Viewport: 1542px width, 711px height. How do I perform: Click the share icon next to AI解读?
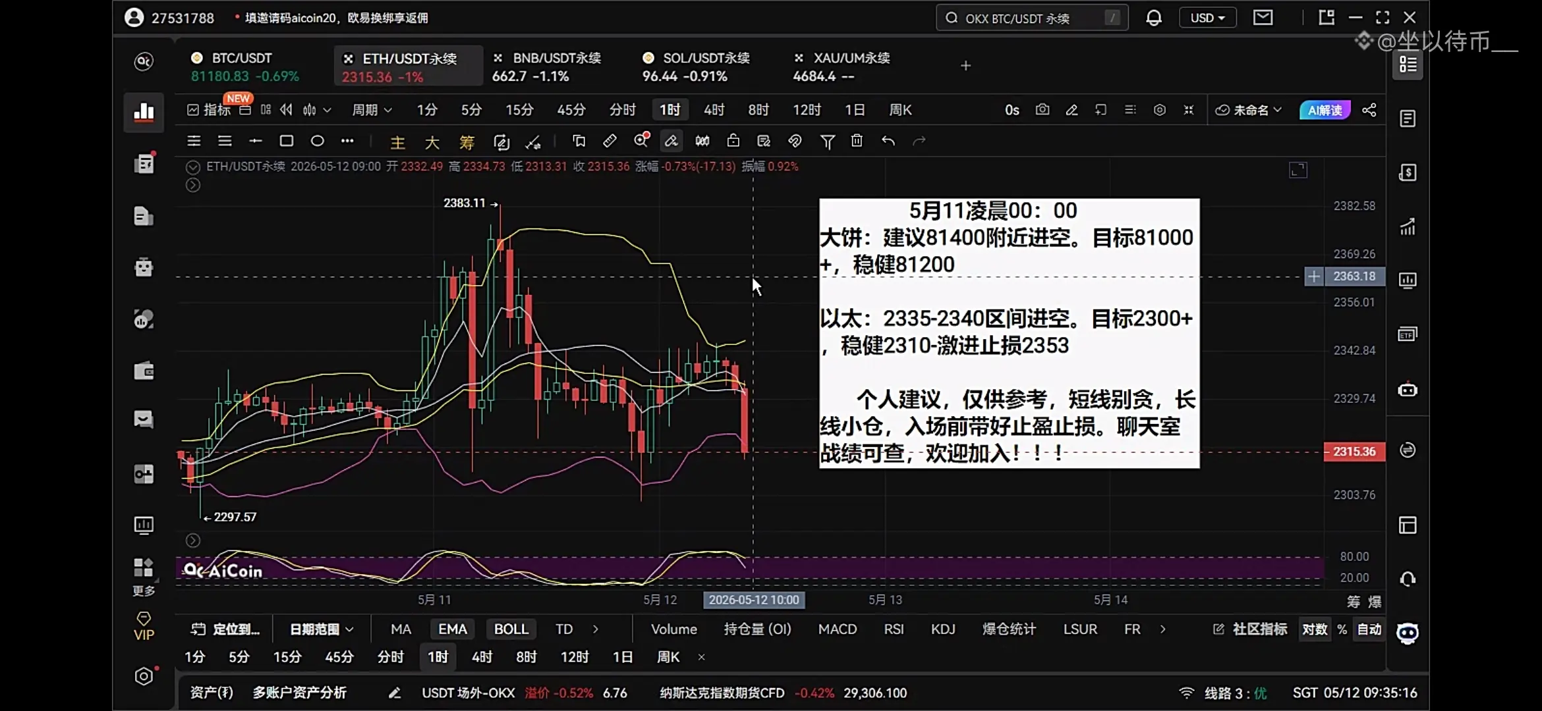point(1369,110)
